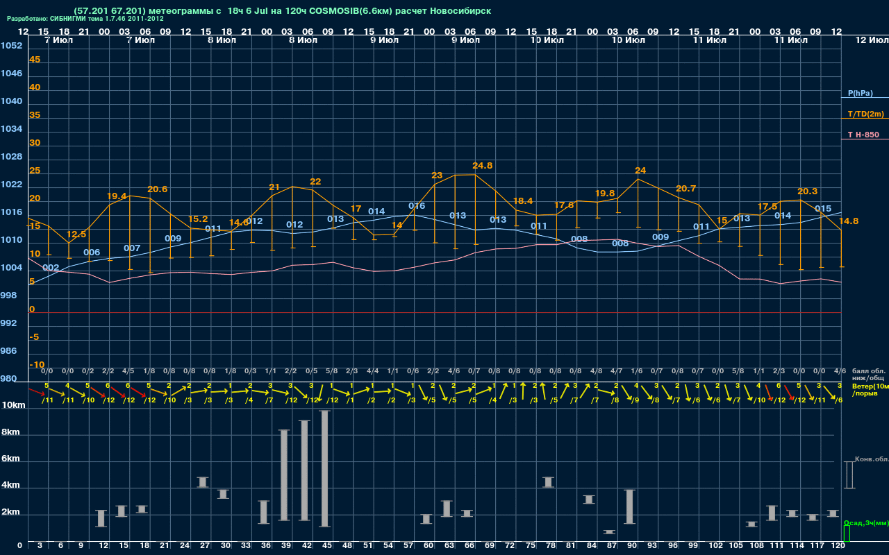
Task: Click the 19.8 temperature label
Action: [605, 194]
